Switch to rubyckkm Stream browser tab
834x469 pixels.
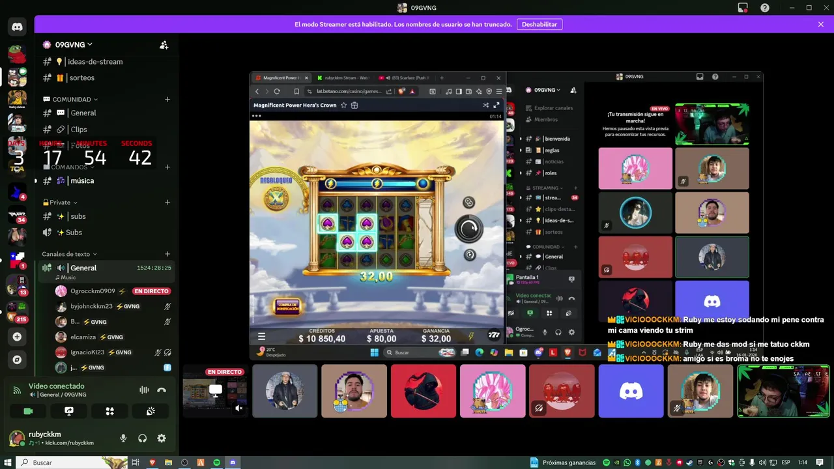click(x=342, y=78)
